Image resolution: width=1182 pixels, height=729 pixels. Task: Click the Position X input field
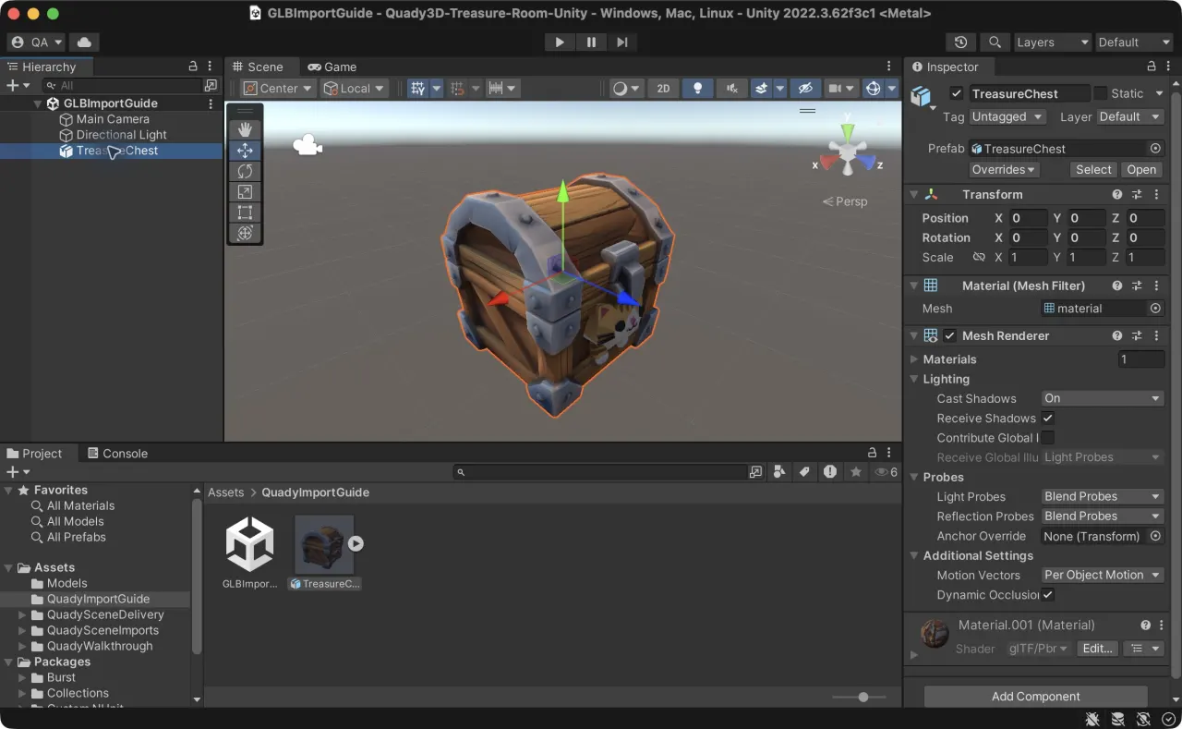(1027, 218)
